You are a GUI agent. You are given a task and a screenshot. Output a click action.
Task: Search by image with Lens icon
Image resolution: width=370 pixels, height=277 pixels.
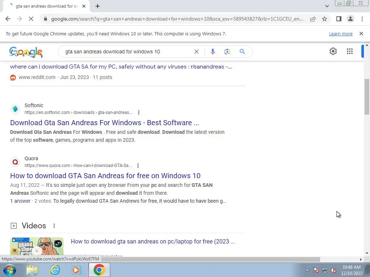tap(227, 52)
